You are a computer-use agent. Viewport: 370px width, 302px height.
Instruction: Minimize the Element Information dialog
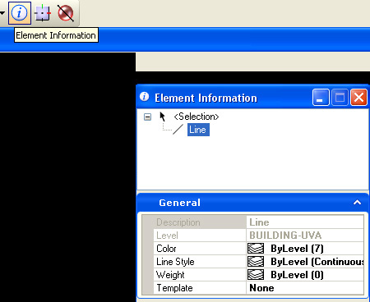[x=321, y=97]
